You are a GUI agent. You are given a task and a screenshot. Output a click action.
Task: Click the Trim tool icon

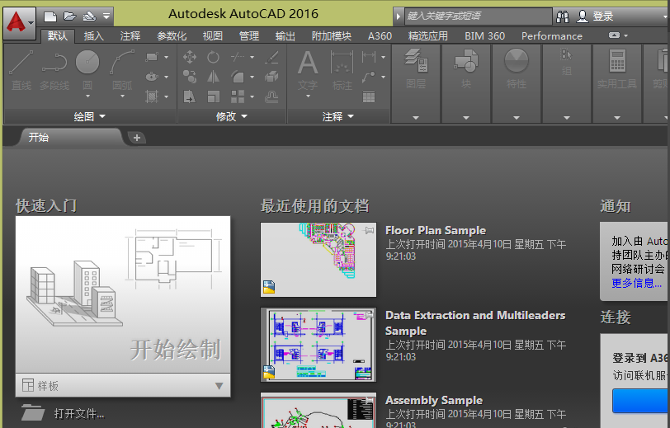(x=238, y=57)
